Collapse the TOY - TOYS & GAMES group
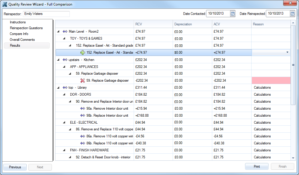The width and height of the screenshot is (299, 175). [64, 38]
